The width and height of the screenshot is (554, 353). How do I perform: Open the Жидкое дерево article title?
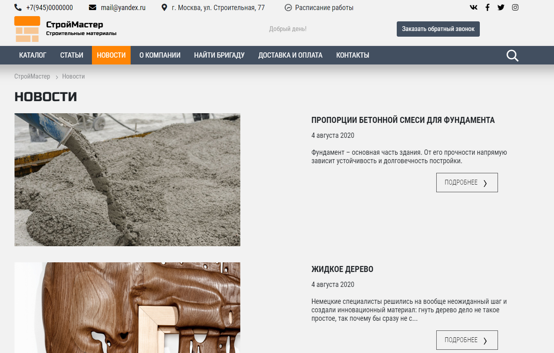[x=342, y=269]
